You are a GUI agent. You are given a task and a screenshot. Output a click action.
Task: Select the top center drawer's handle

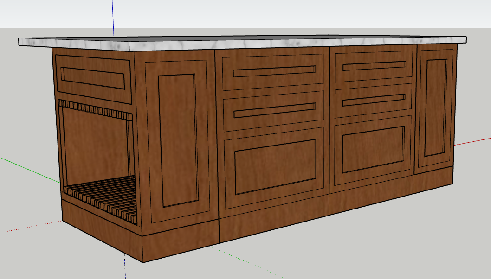pos(274,71)
